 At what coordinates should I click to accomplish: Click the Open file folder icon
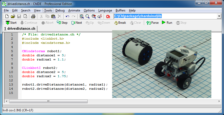(x=13, y=16)
